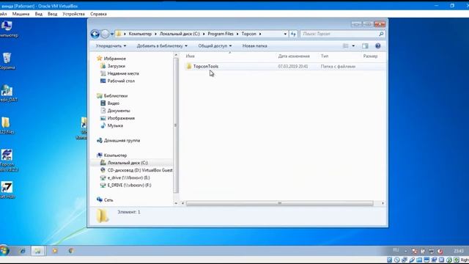Open e_drive (\\Vboxsvr) (E:) network drive
This screenshot has width=469, height=264.
(x=128, y=177)
